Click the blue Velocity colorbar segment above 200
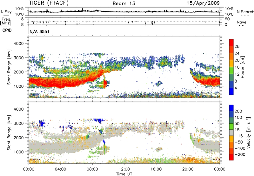Screen dimensions: 254x176 231,108
